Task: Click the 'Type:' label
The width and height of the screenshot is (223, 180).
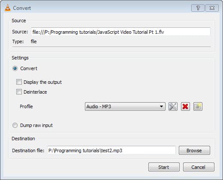Action: click(x=18, y=41)
